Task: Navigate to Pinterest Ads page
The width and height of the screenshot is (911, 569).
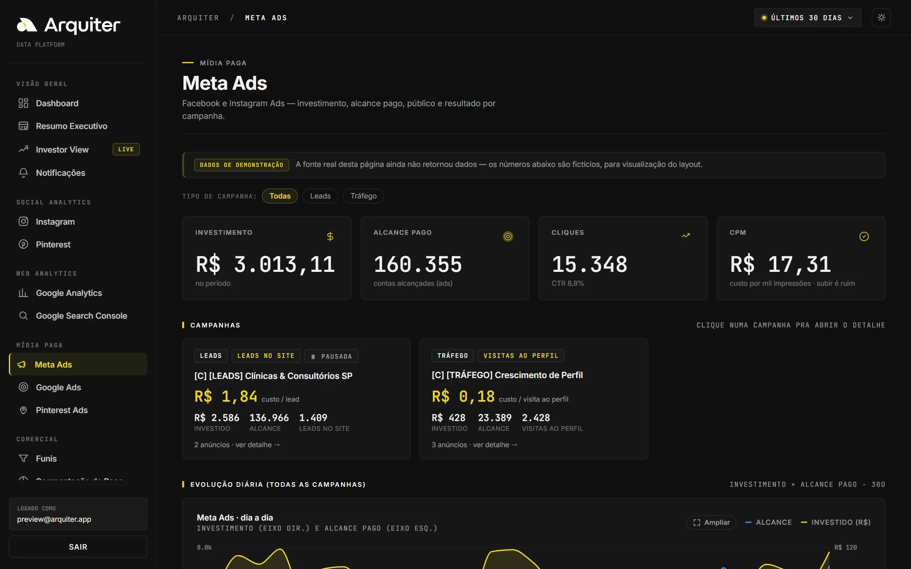Action: click(78, 410)
